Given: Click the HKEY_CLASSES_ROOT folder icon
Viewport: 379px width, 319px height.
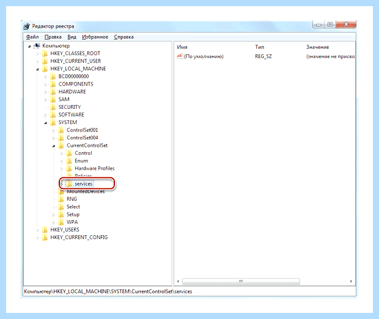Looking at the screenshot, I should pos(45,53).
